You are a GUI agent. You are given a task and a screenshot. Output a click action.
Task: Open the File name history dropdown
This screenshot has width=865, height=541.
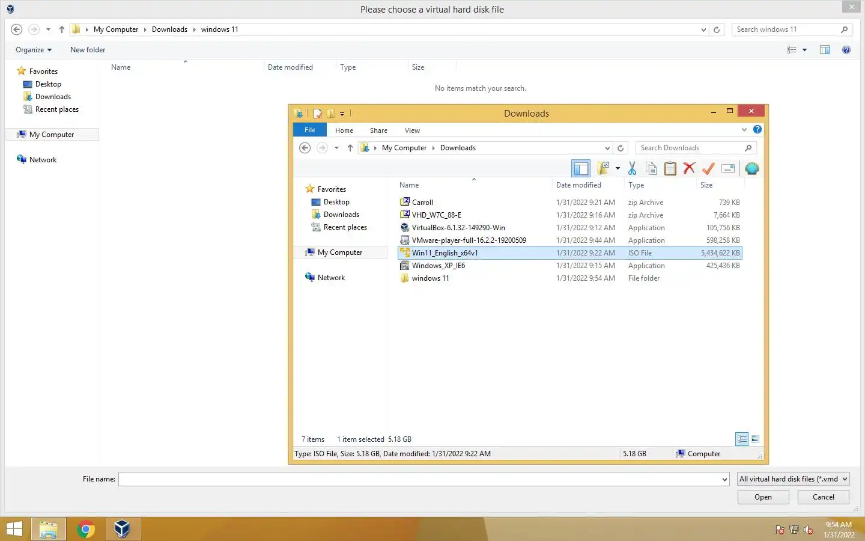pyautogui.click(x=724, y=479)
